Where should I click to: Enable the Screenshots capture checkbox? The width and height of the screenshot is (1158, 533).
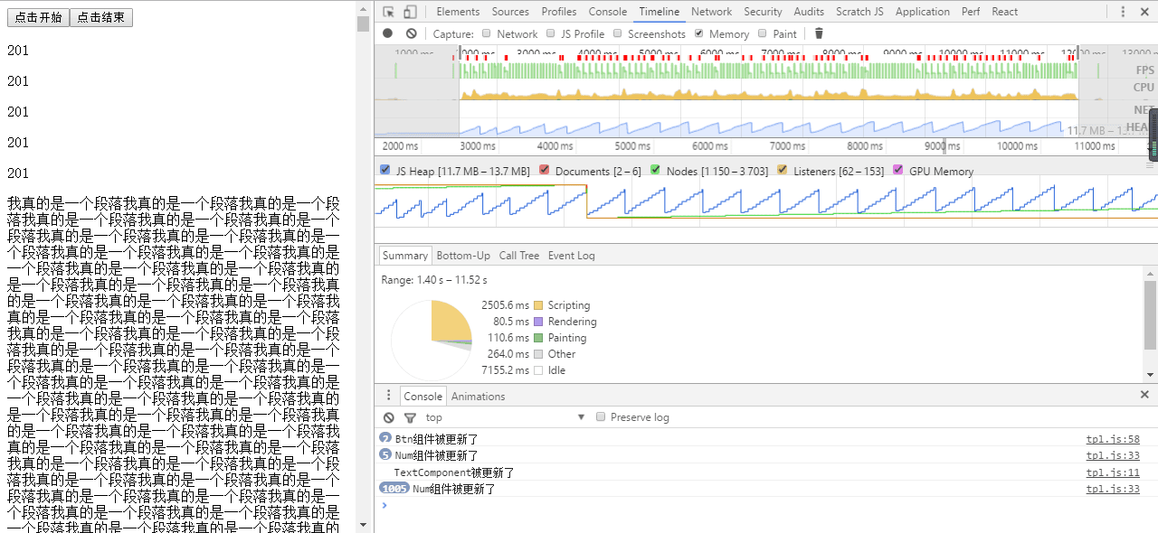click(x=616, y=33)
